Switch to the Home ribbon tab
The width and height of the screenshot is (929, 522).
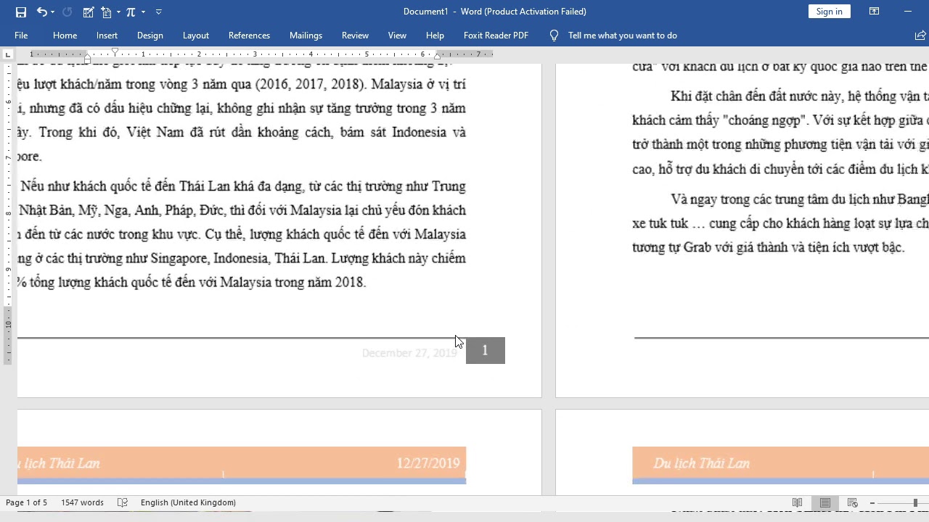[x=65, y=36]
